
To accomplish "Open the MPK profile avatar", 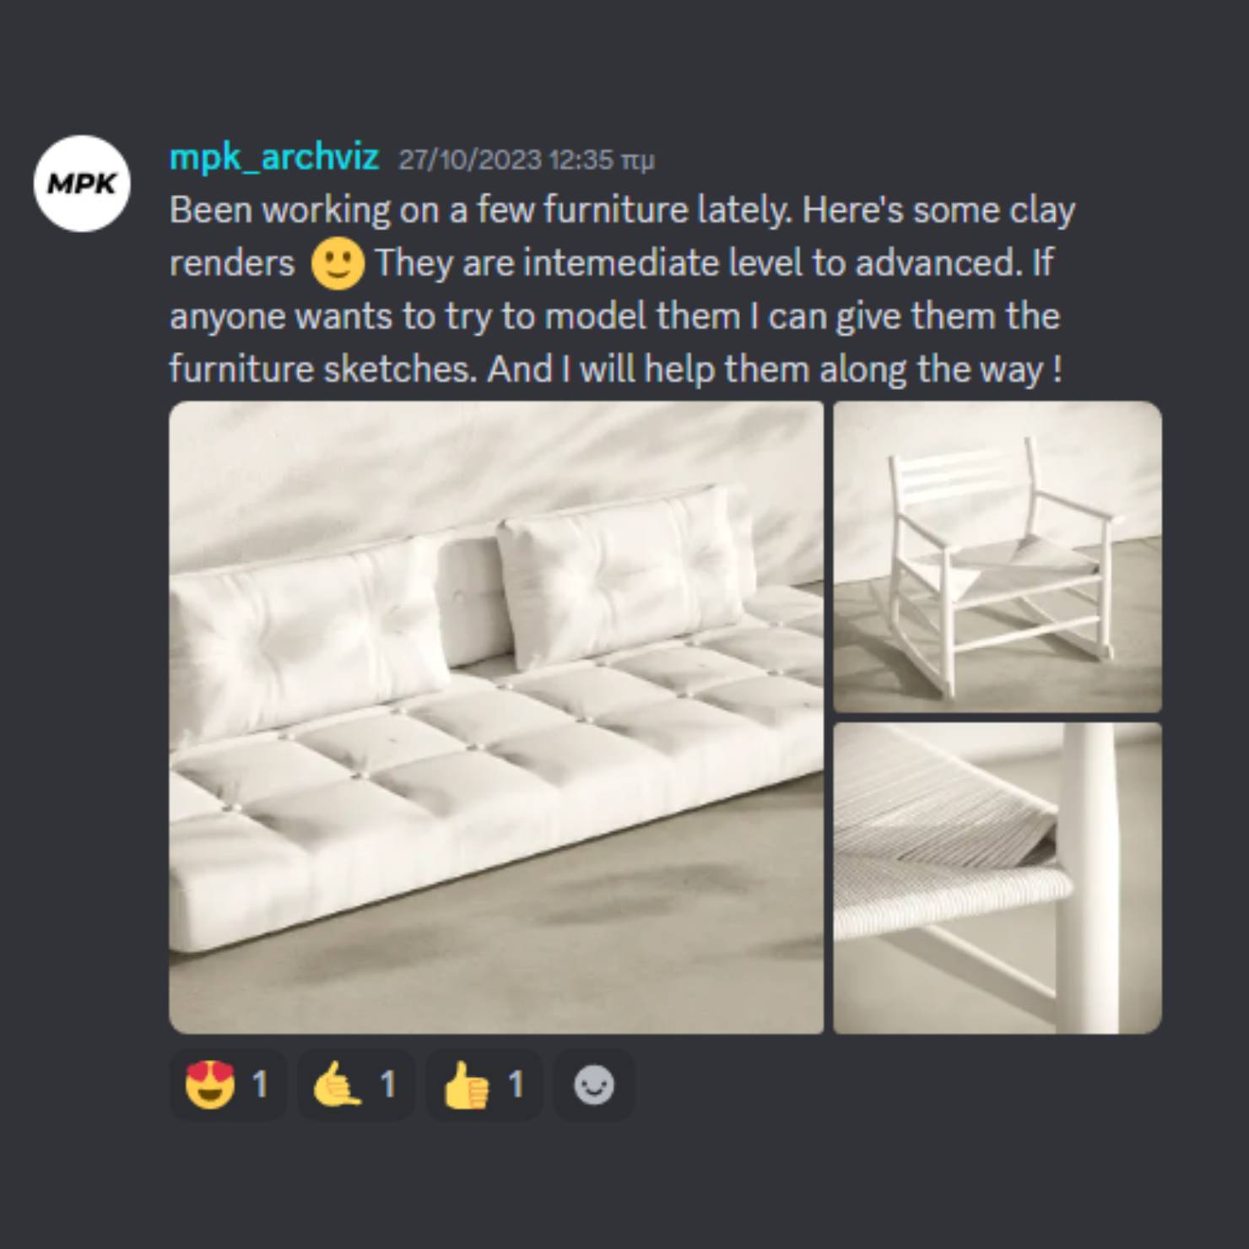I will pyautogui.click(x=82, y=183).
